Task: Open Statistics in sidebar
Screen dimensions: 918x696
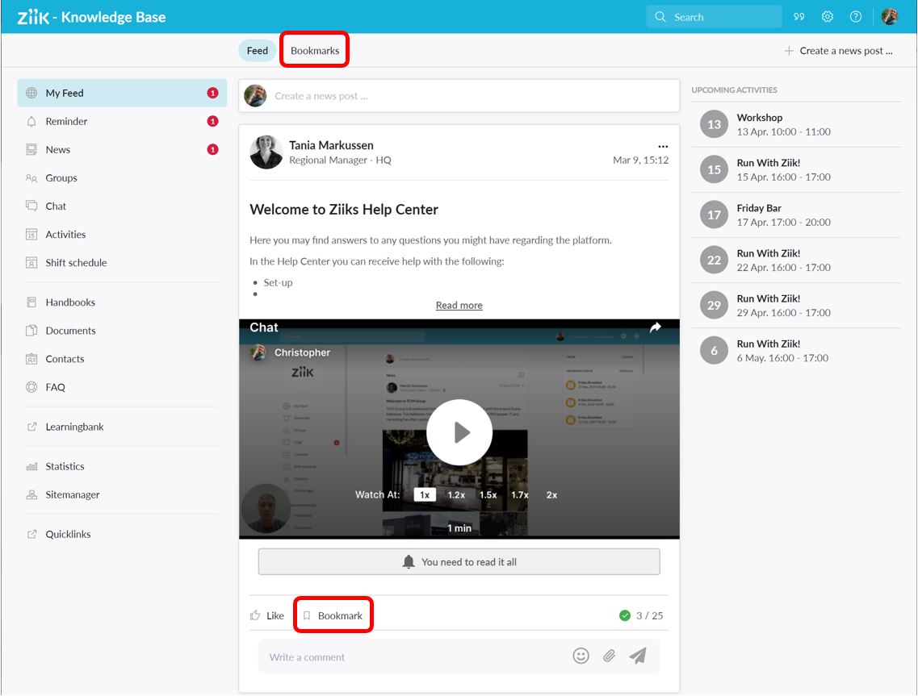Action: tap(123, 467)
